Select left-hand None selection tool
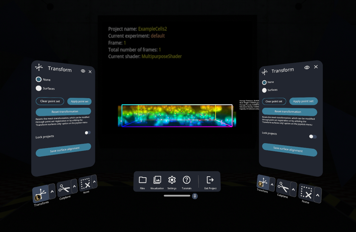356x232 pixels. (x=85, y=184)
